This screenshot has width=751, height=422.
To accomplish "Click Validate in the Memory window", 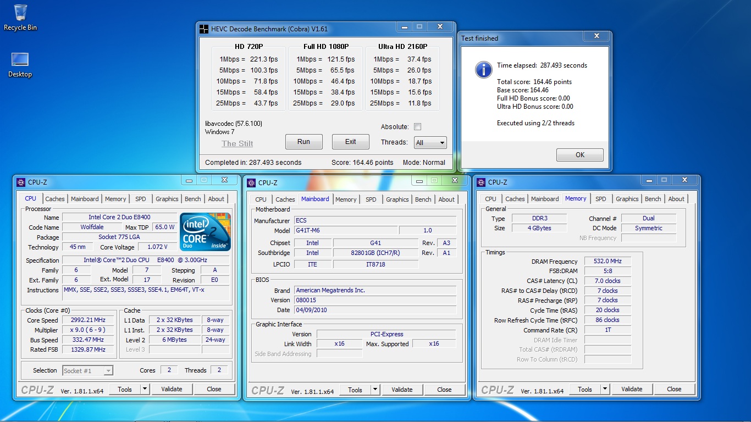I will tap(632, 389).
